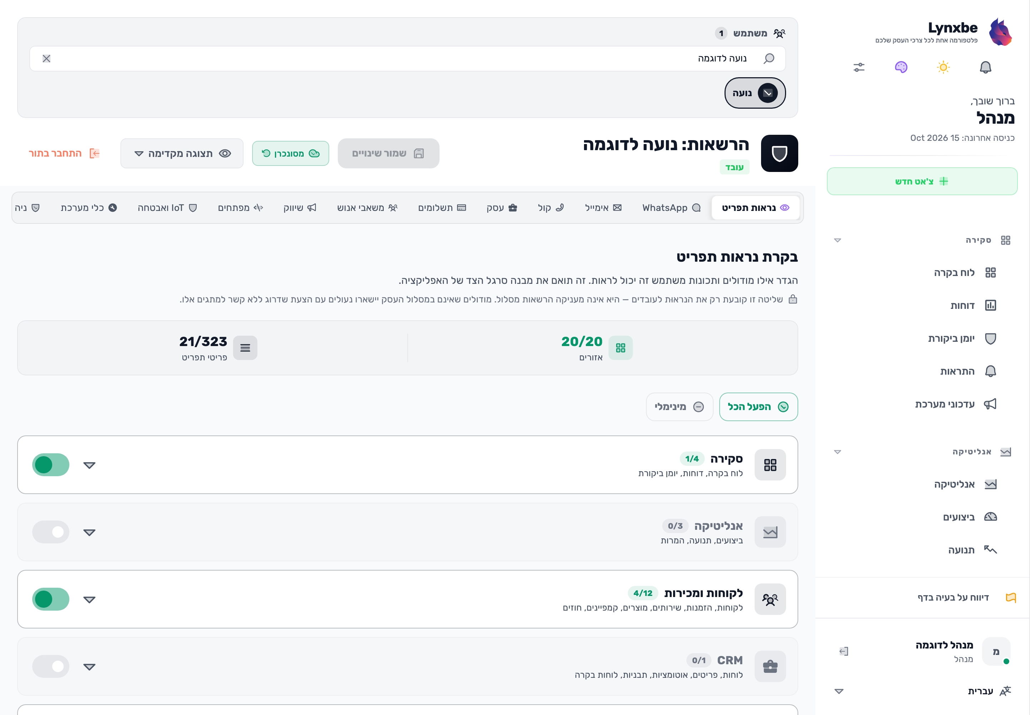Open the notifications bell icon in sidebar header
Viewport: 1030px width, 715px height.
985,67
